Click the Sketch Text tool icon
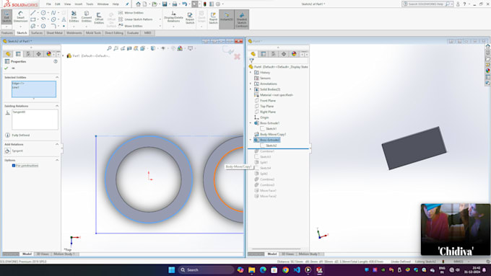Image resolution: width=491 pixels, height=276 pixels. pyautogui.click(x=64, y=19)
